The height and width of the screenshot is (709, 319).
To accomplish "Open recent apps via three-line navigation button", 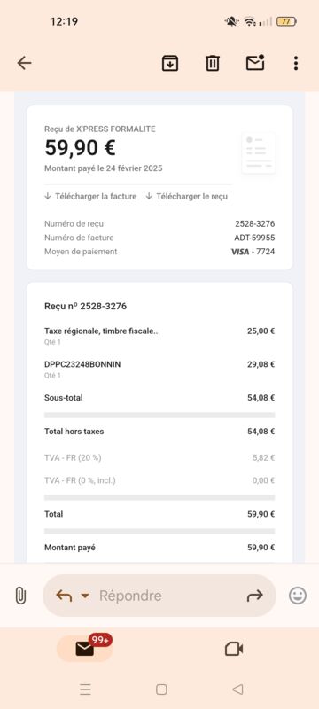I will click(85, 690).
